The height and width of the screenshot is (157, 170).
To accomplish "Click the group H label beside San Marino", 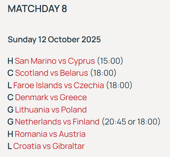I will click(10, 61).
